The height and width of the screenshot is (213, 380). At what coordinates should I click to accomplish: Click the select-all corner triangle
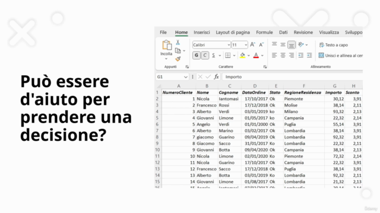(159, 86)
